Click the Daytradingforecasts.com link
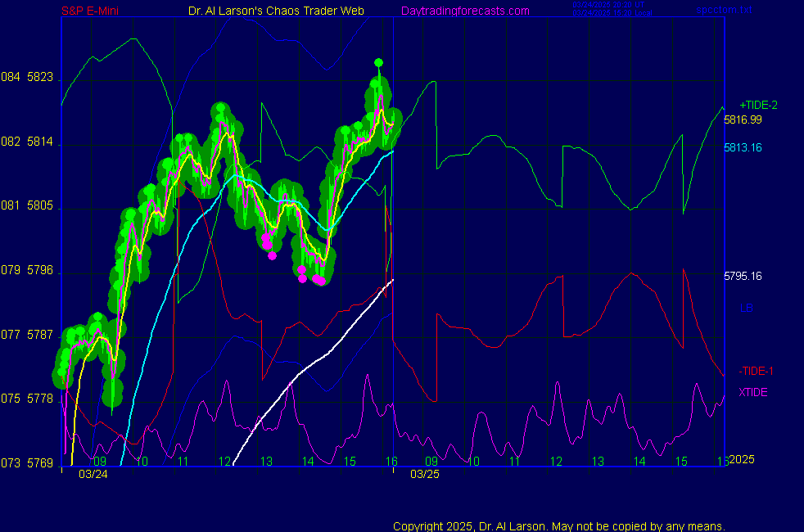 click(464, 11)
